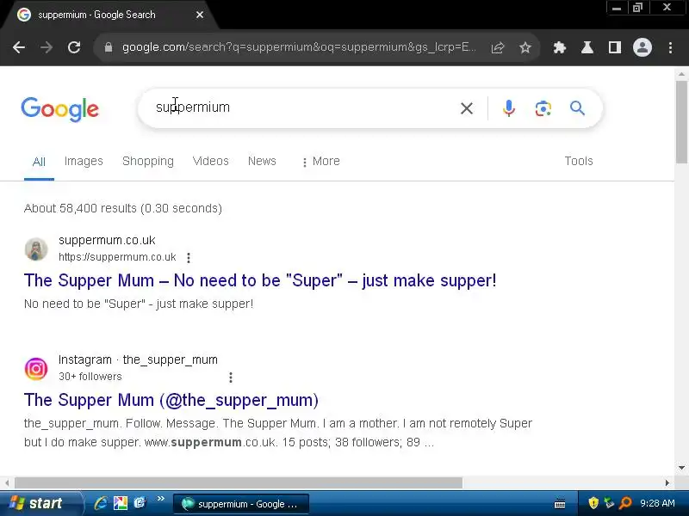This screenshot has width=689, height=516.
Task: Click the Instagram the_supper_mum source text
Action: (138, 359)
